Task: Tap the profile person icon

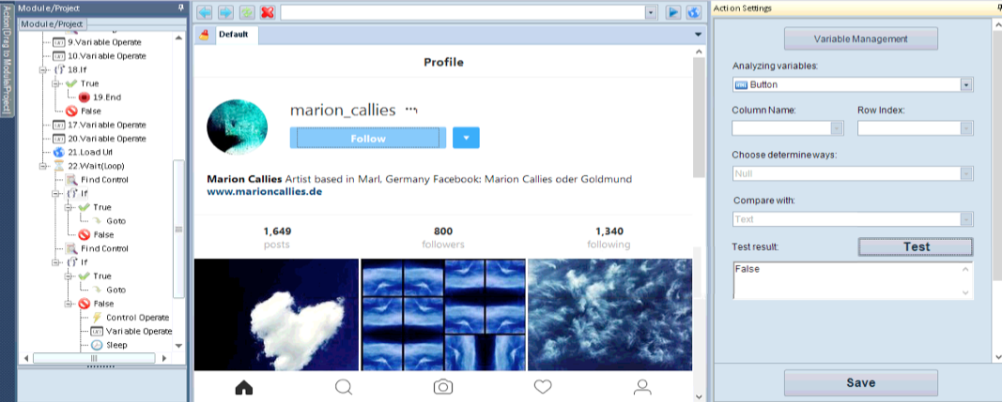Action: [642, 387]
